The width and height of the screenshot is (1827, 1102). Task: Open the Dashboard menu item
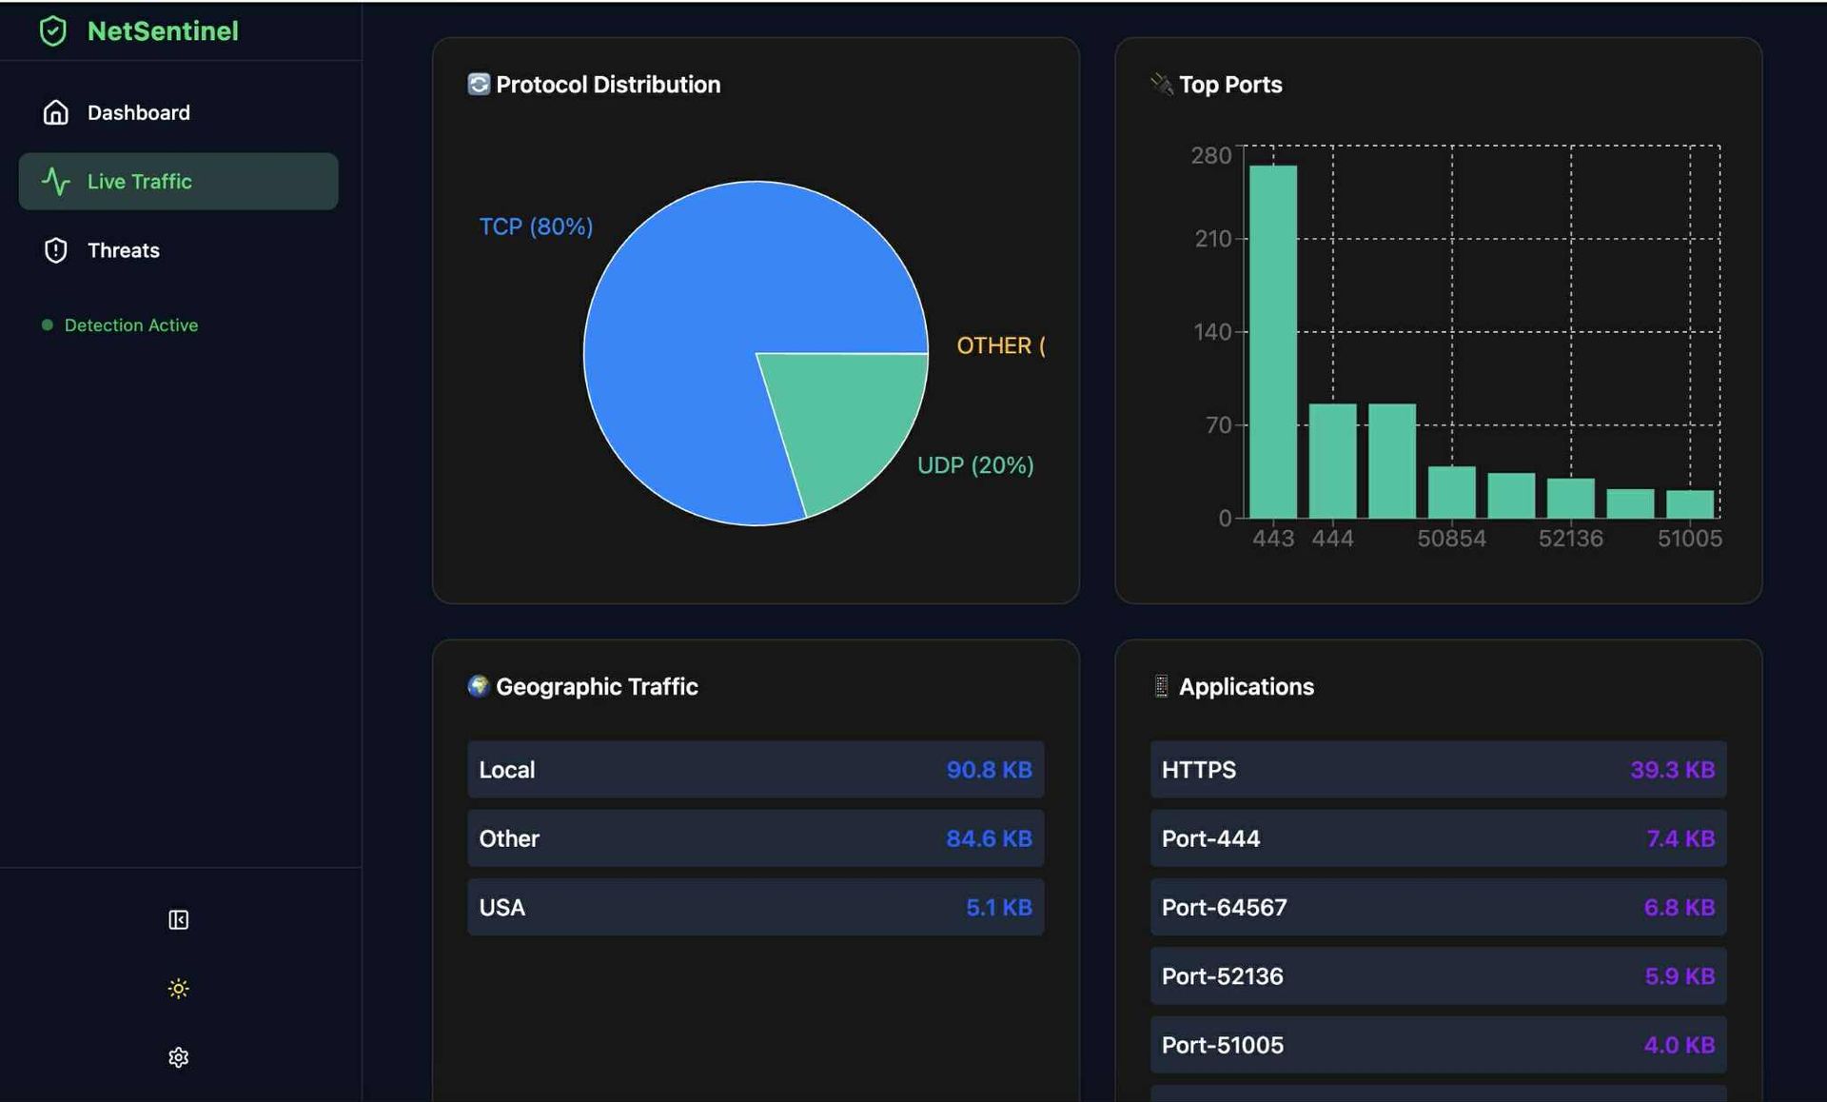point(138,112)
